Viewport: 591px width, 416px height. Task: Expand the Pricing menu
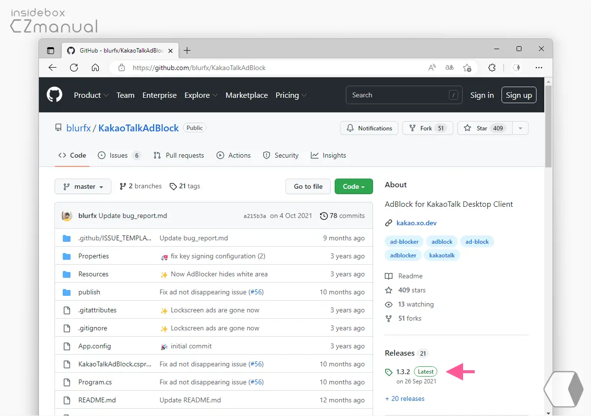coord(291,95)
